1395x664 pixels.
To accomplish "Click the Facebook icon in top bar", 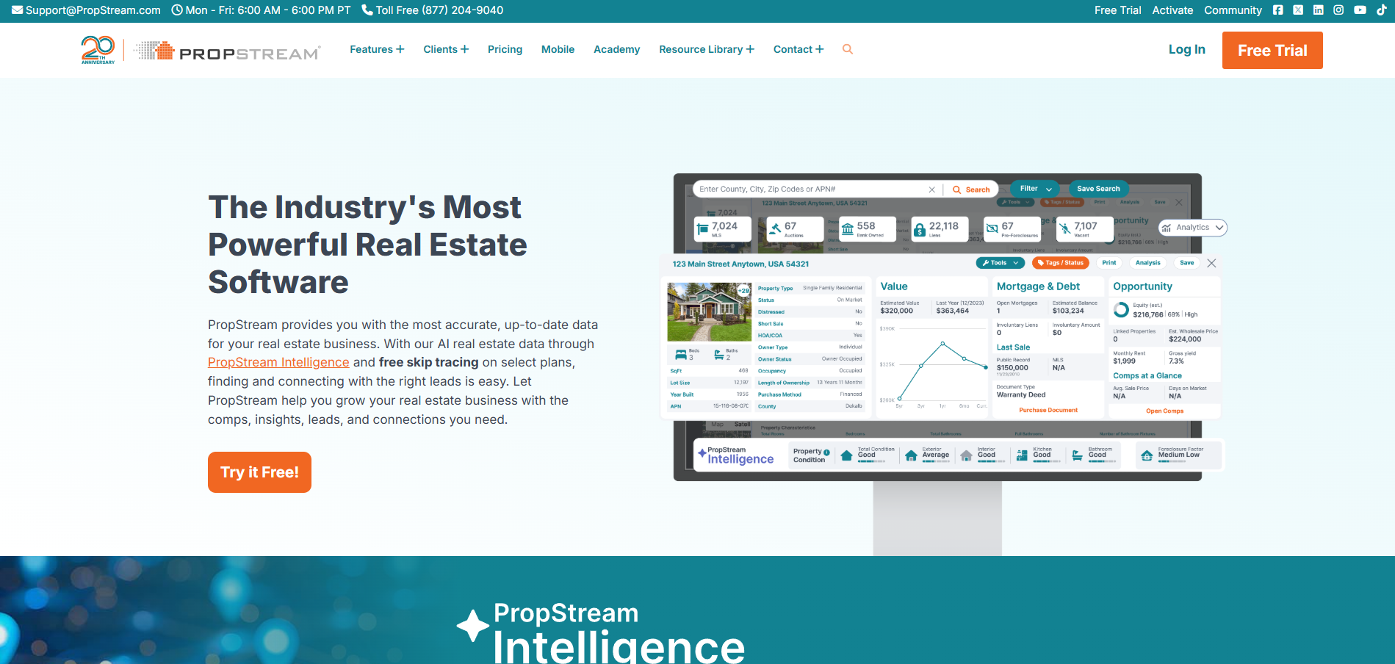I will coord(1278,10).
